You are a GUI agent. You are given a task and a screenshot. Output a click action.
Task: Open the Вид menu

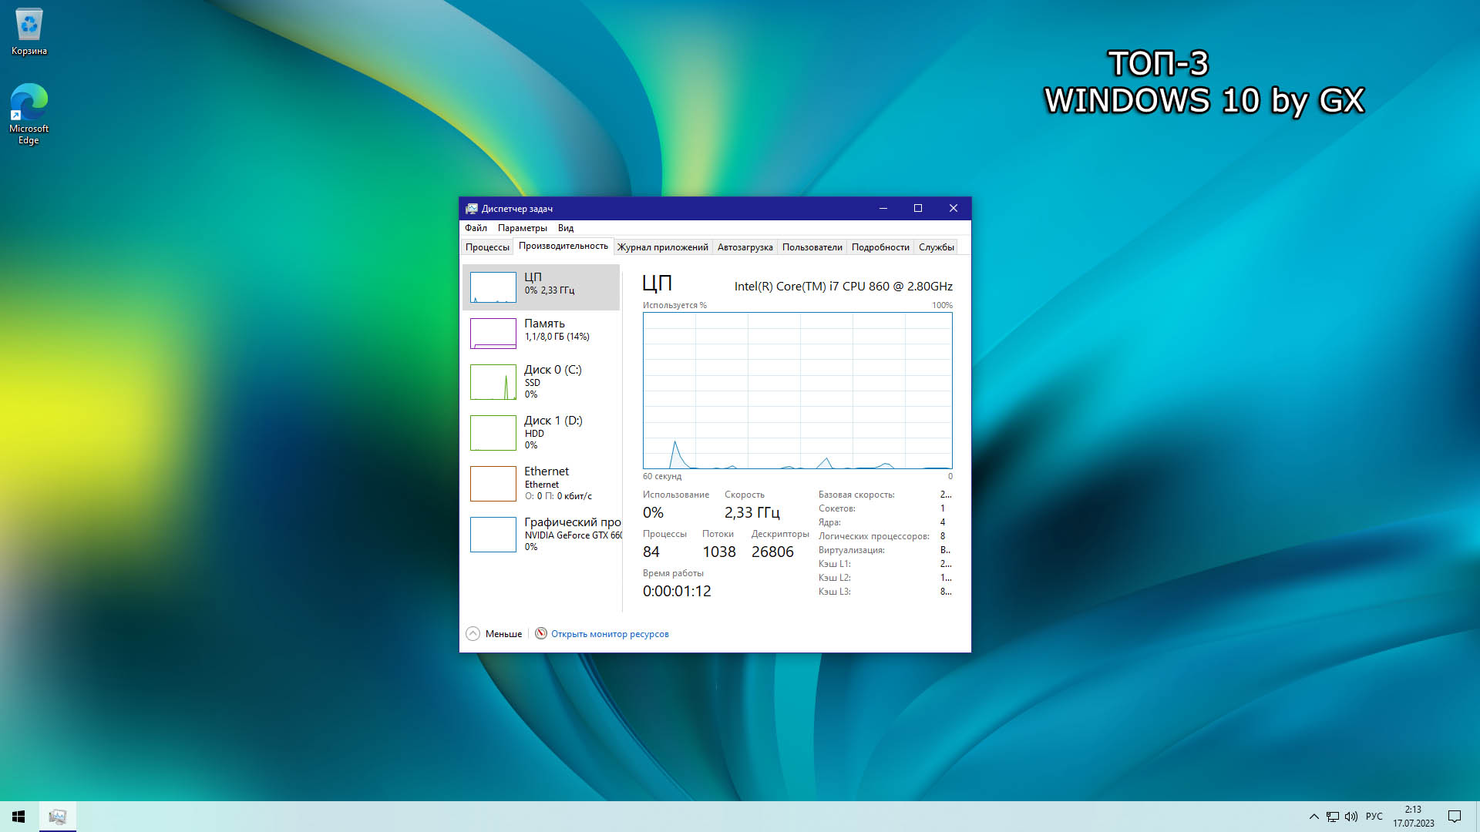pos(565,228)
